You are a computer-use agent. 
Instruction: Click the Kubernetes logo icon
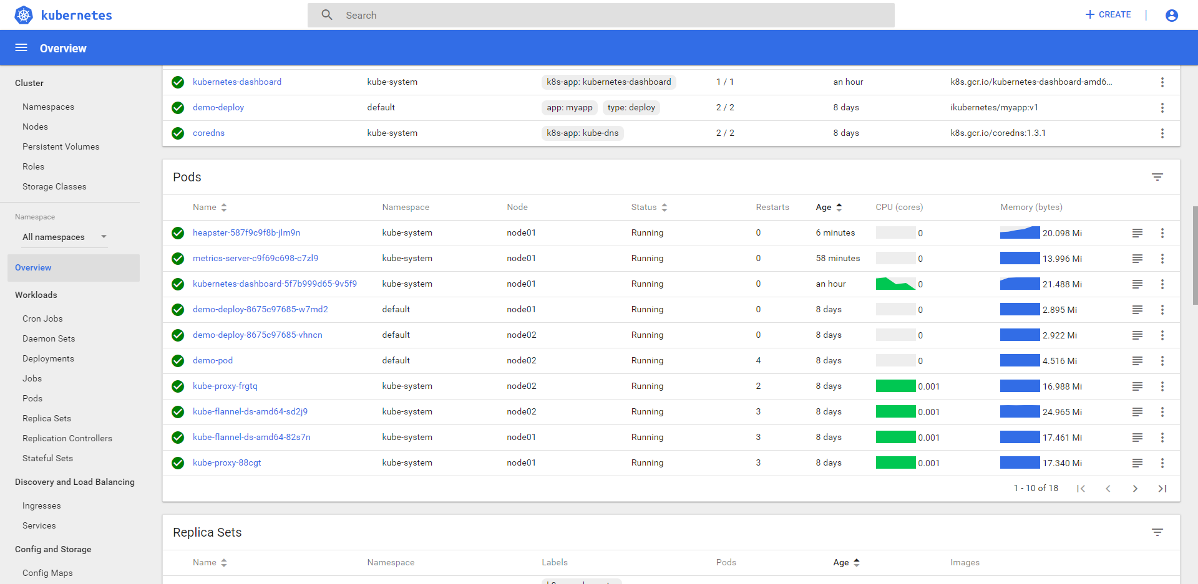click(24, 15)
